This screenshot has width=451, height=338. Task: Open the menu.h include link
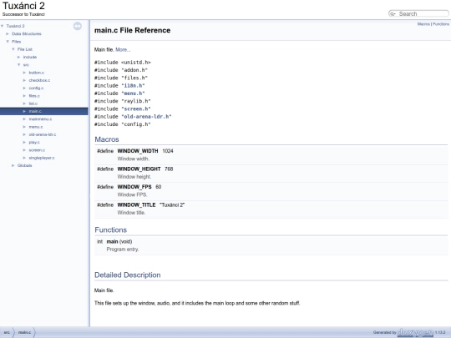click(133, 93)
